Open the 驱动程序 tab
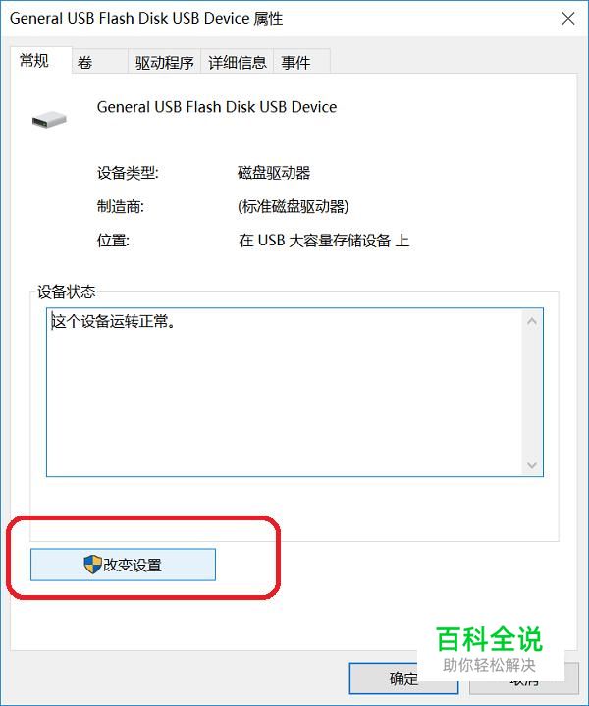Image resolution: width=589 pixels, height=706 pixels. (164, 62)
